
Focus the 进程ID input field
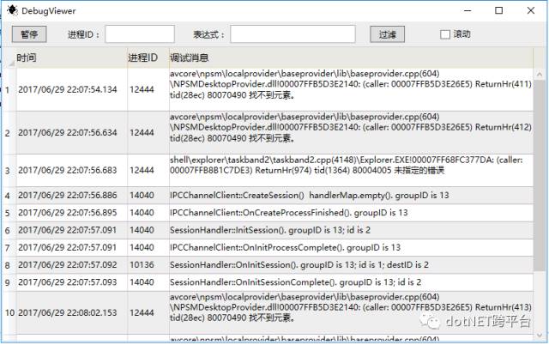click(140, 34)
